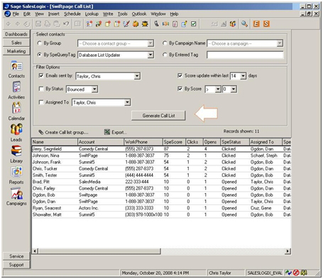This screenshot has height=279, width=323.
Task: Open the Activities sidebar icon
Action: (x=16, y=87)
